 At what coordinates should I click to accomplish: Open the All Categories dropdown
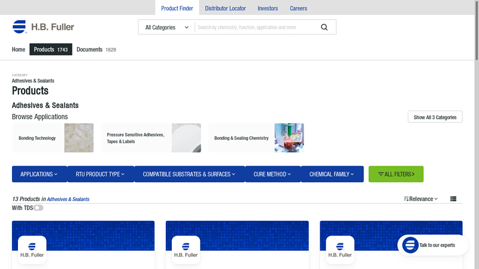[166, 27]
